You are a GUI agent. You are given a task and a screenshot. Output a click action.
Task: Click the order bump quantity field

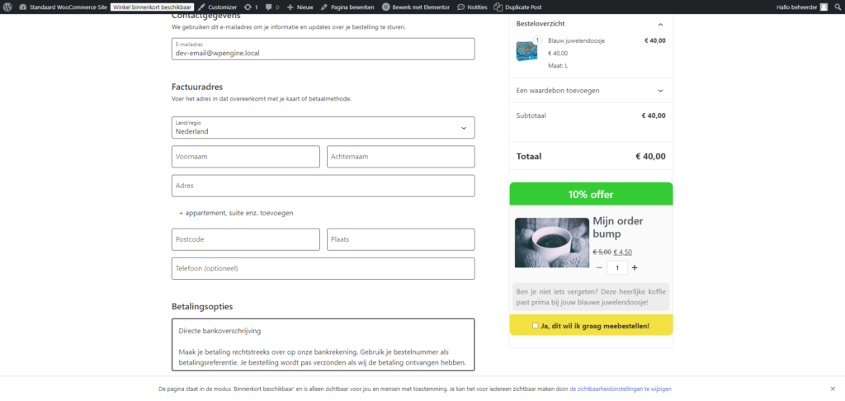tap(617, 268)
